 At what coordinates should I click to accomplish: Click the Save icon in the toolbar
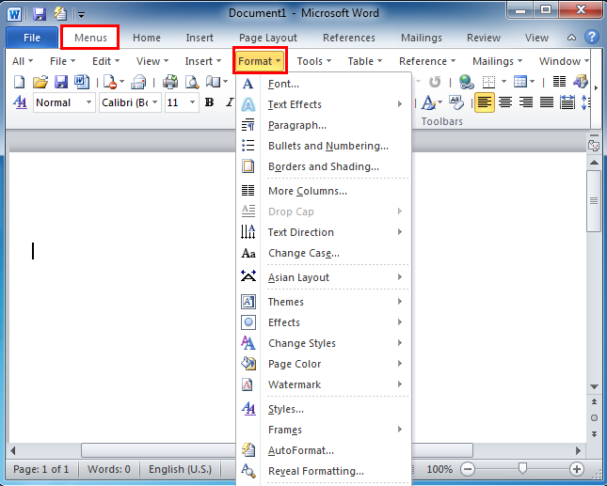[61, 83]
